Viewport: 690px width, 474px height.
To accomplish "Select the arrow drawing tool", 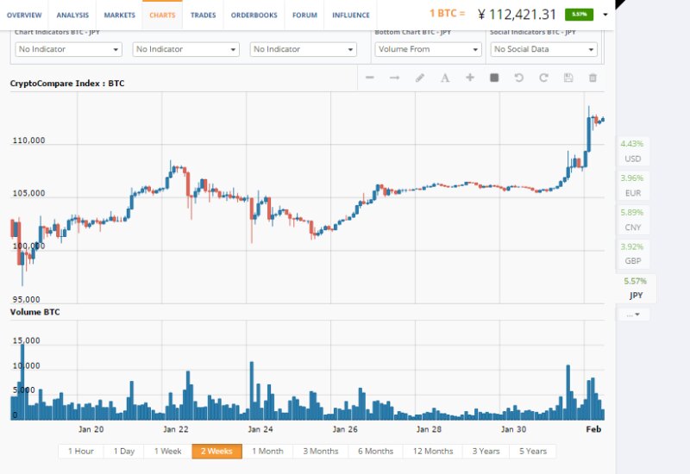I will [x=395, y=78].
